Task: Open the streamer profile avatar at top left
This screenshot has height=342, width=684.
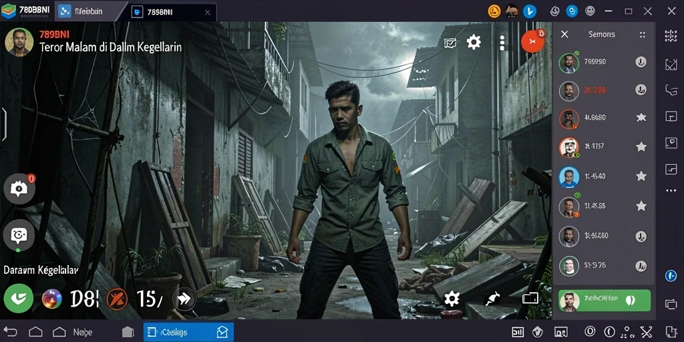Action: tap(19, 42)
